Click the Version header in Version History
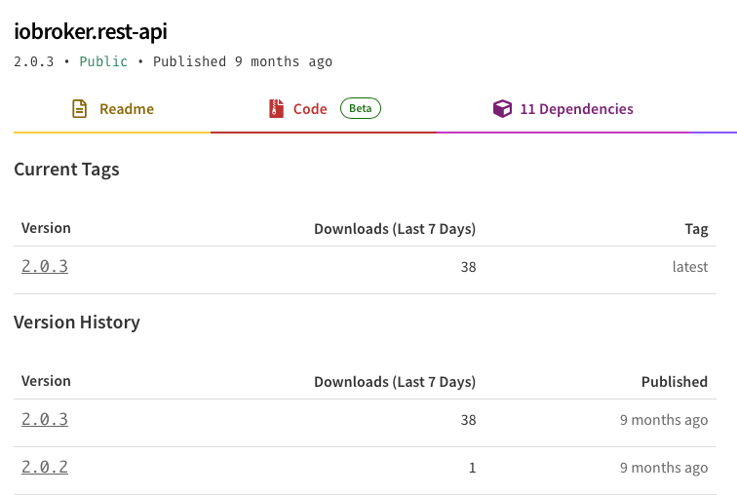Viewport: 737px width, 495px height. (46, 382)
